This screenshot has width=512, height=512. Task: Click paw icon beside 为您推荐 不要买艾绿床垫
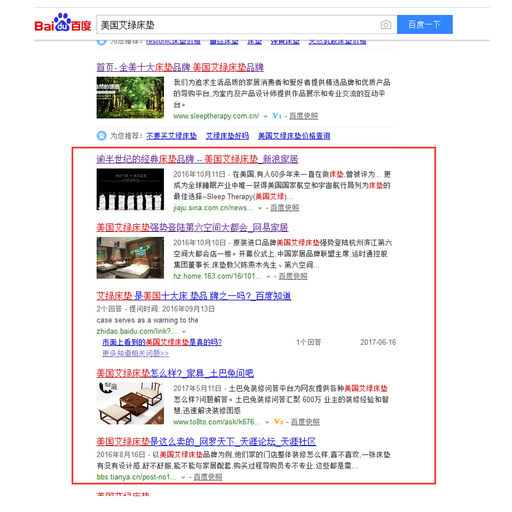(101, 136)
